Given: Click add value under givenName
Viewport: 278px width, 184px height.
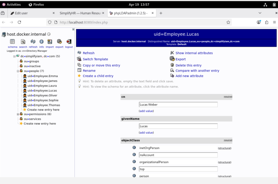Looking at the screenshot, I should pos(146,133).
